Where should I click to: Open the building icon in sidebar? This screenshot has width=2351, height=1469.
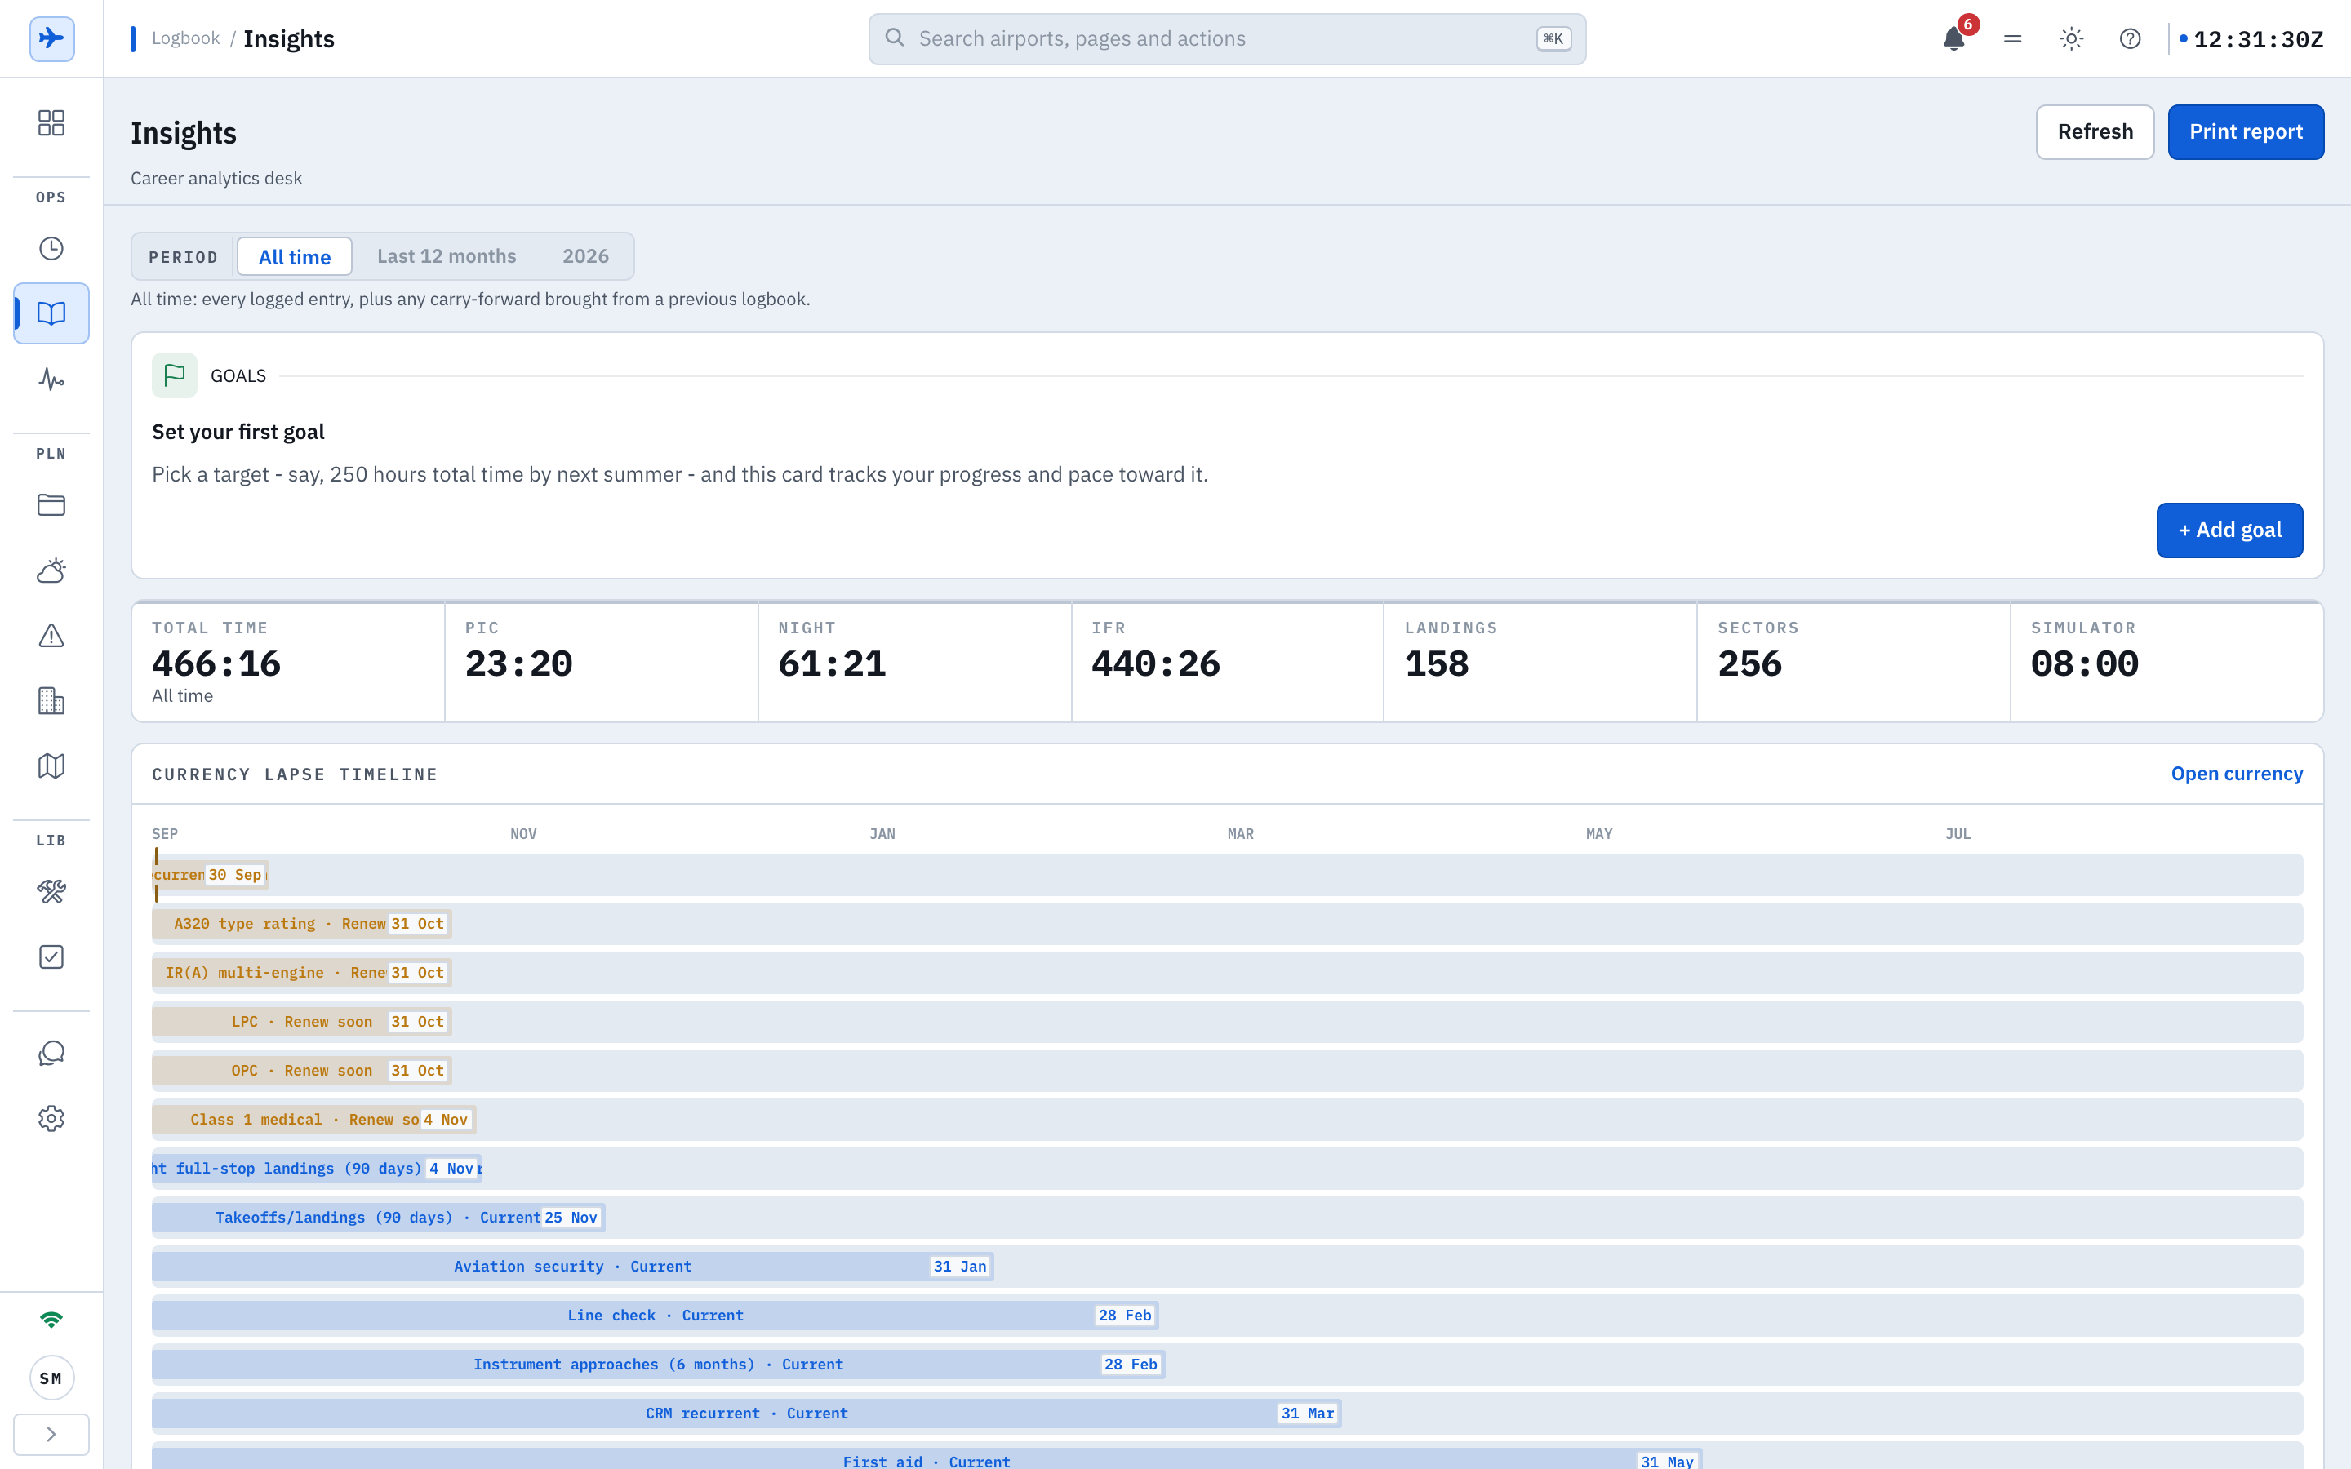click(x=51, y=700)
